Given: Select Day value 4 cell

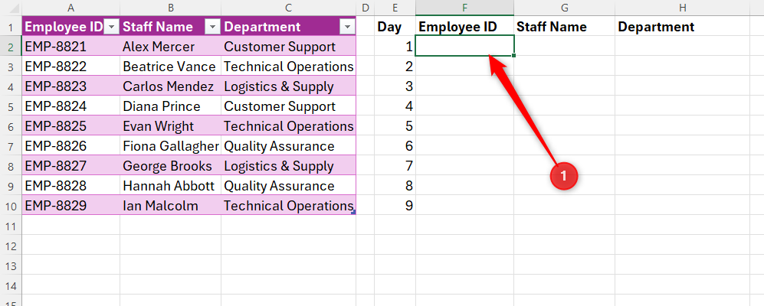Looking at the screenshot, I should tap(395, 106).
